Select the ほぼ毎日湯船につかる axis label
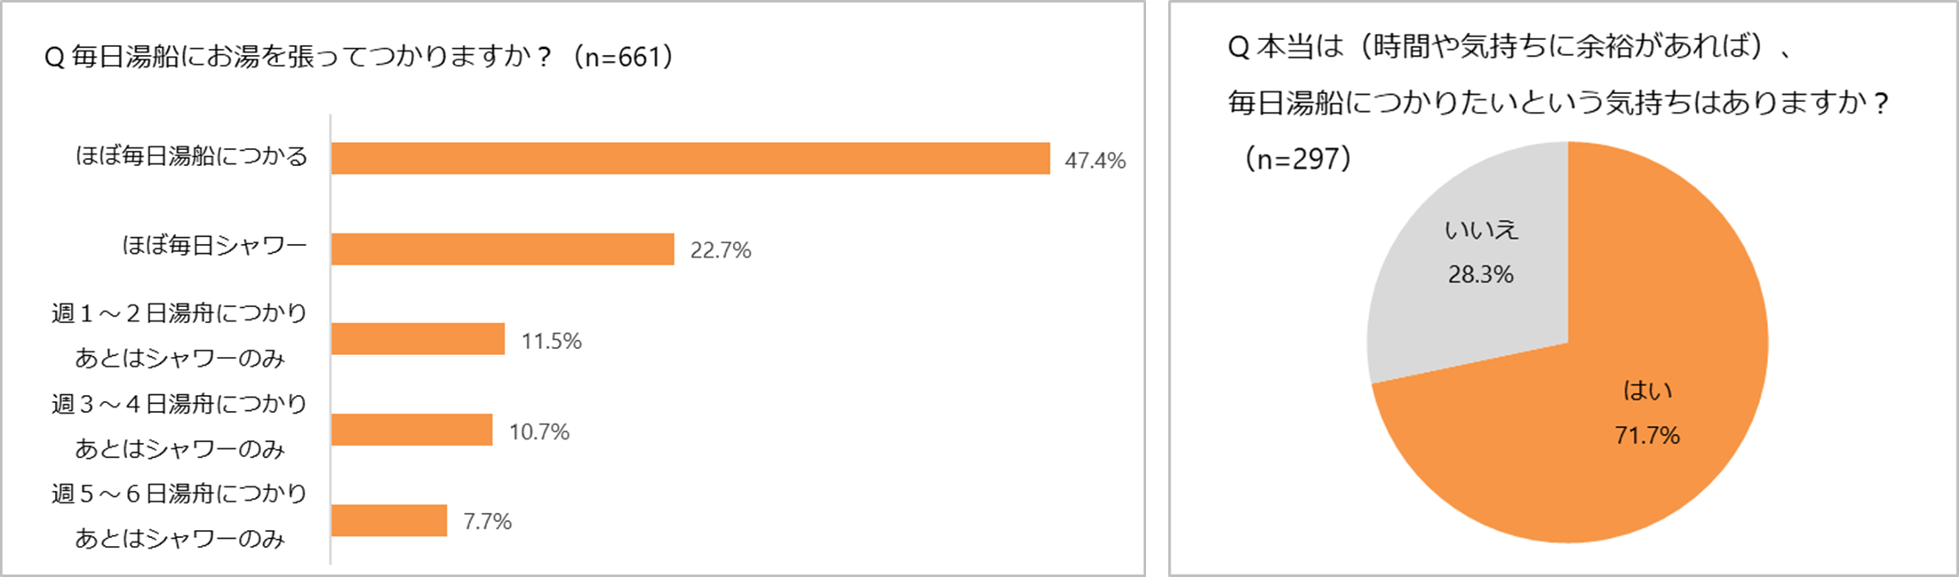Viewport: 1959px width, 577px height. [191, 157]
